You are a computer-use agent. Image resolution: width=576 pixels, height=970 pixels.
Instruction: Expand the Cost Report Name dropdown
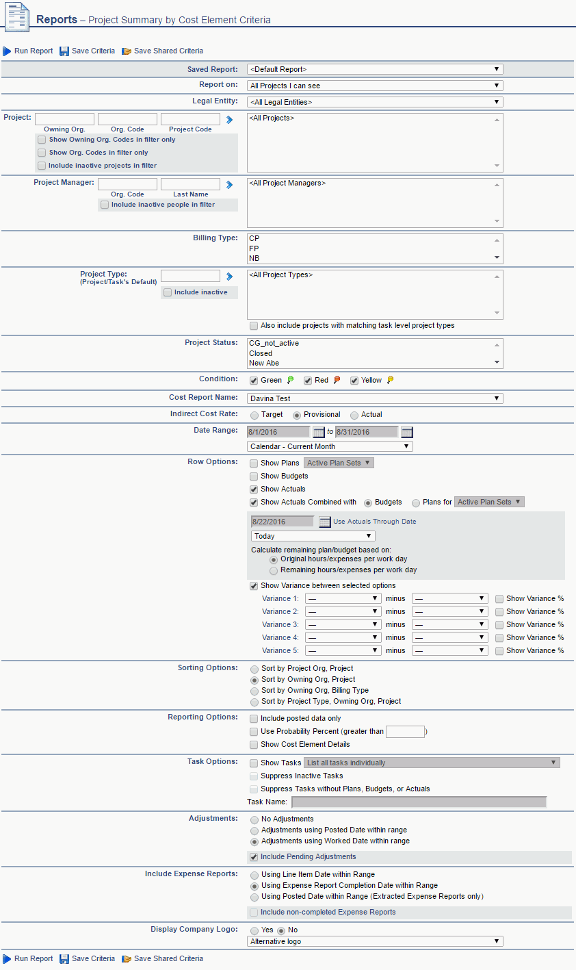(375, 398)
